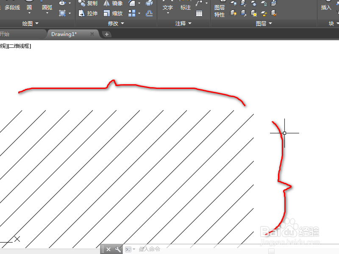Screen dimensions: 339x254
Task: Click the Unlock layer icon
Action: click(264, 14)
